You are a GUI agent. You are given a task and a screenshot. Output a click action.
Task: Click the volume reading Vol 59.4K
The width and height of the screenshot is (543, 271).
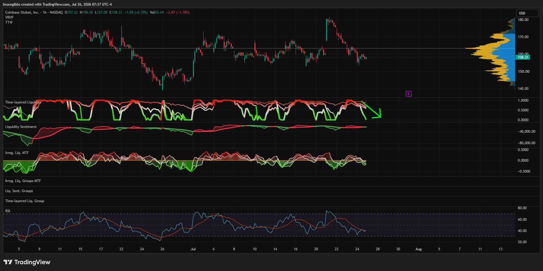(x=157, y=12)
